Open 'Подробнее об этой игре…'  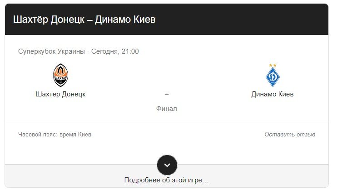(166, 180)
